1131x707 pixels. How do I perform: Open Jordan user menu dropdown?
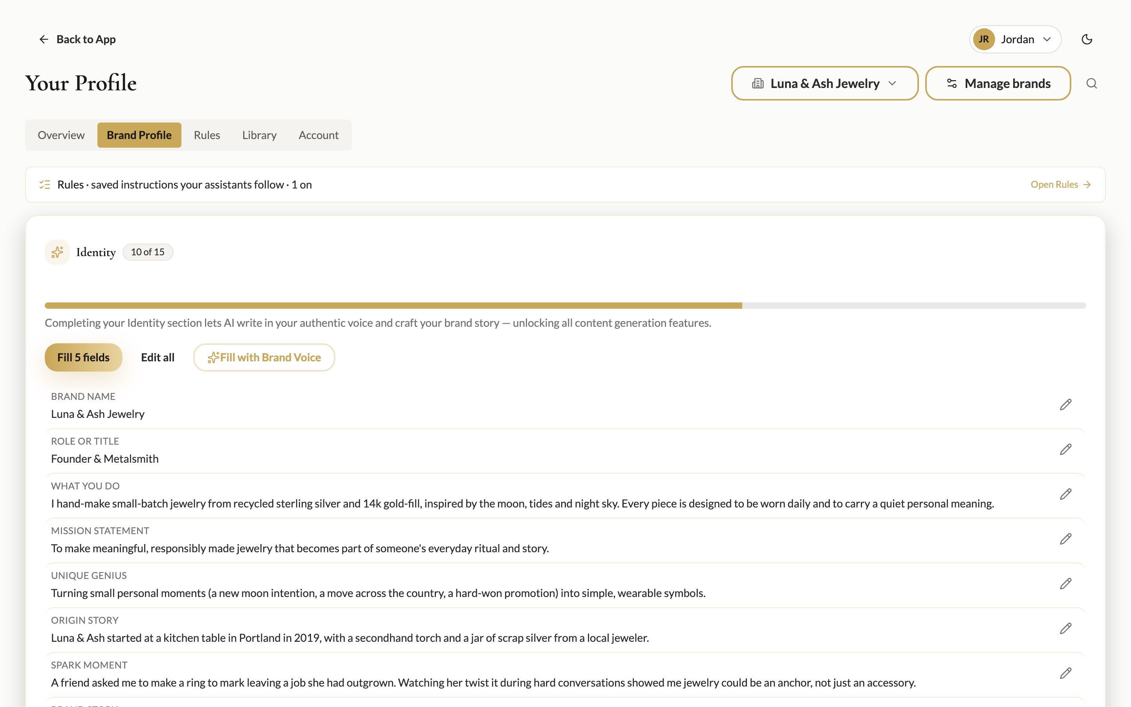[1015, 39]
